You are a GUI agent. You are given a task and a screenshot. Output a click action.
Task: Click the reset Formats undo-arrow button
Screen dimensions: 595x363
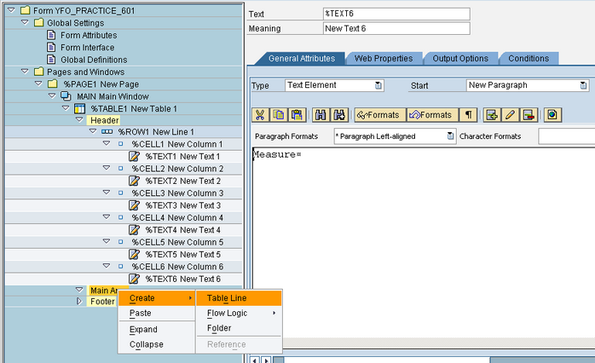(x=432, y=114)
